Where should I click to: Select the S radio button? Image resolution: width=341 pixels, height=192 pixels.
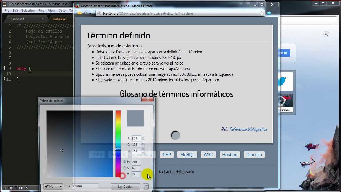(x=124, y=168)
